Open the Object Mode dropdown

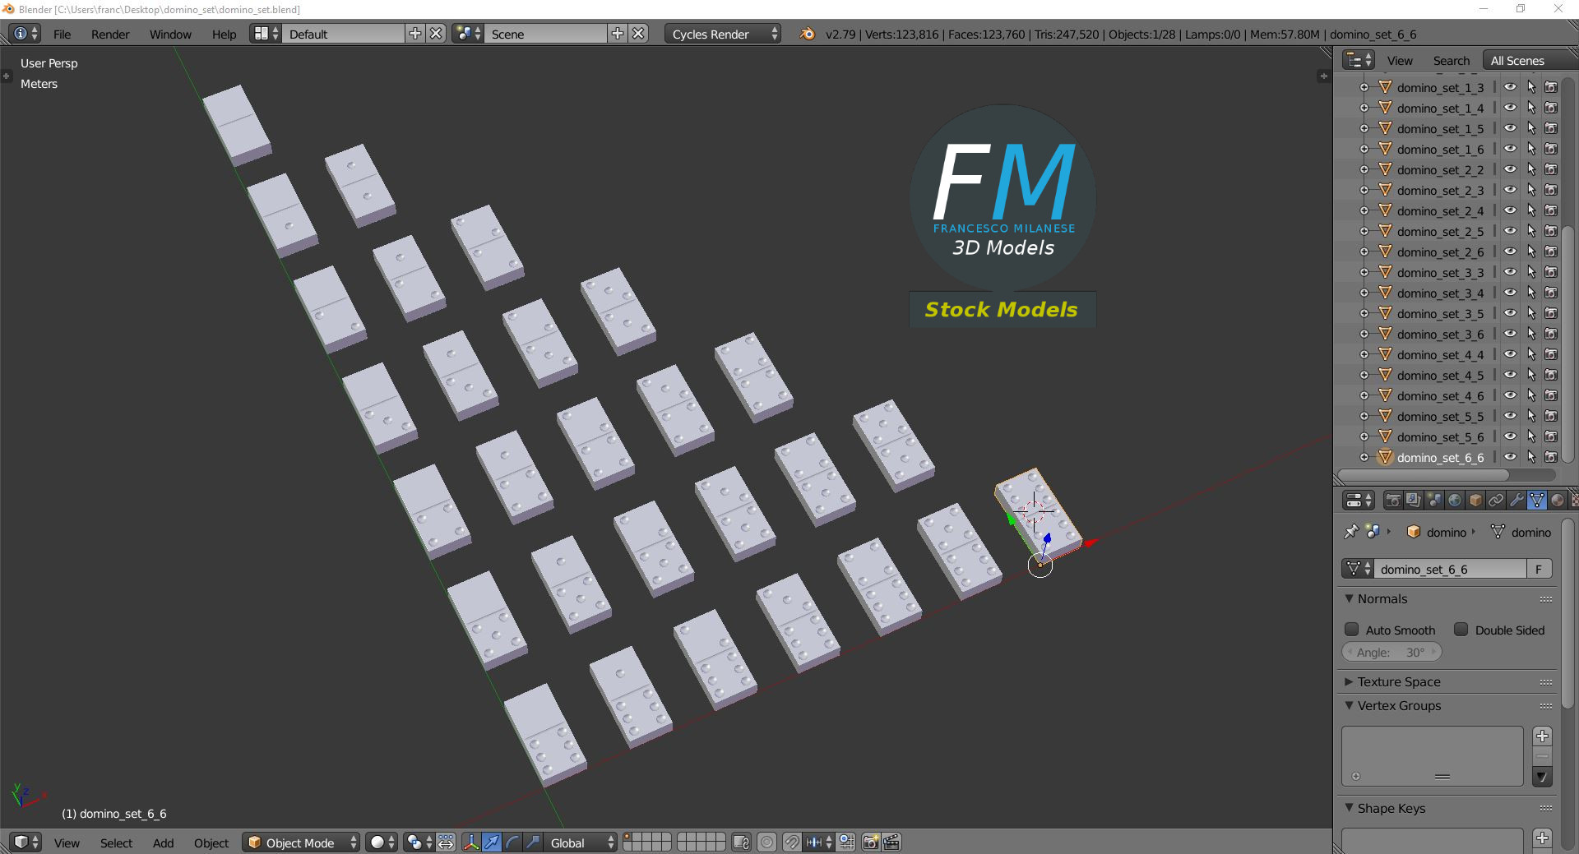[300, 842]
